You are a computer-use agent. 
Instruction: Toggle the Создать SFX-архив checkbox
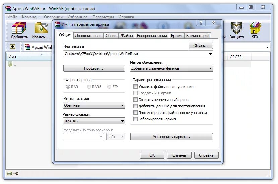(135, 93)
